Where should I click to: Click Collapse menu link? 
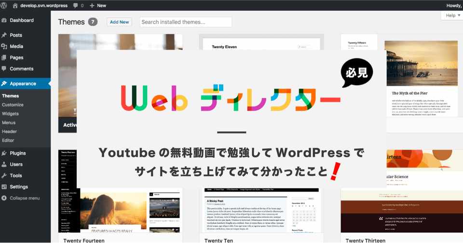pos(25,198)
